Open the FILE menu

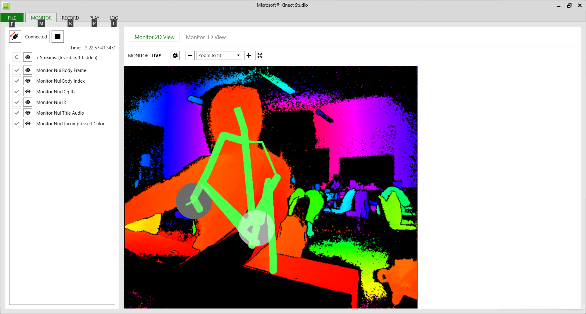(x=12, y=18)
